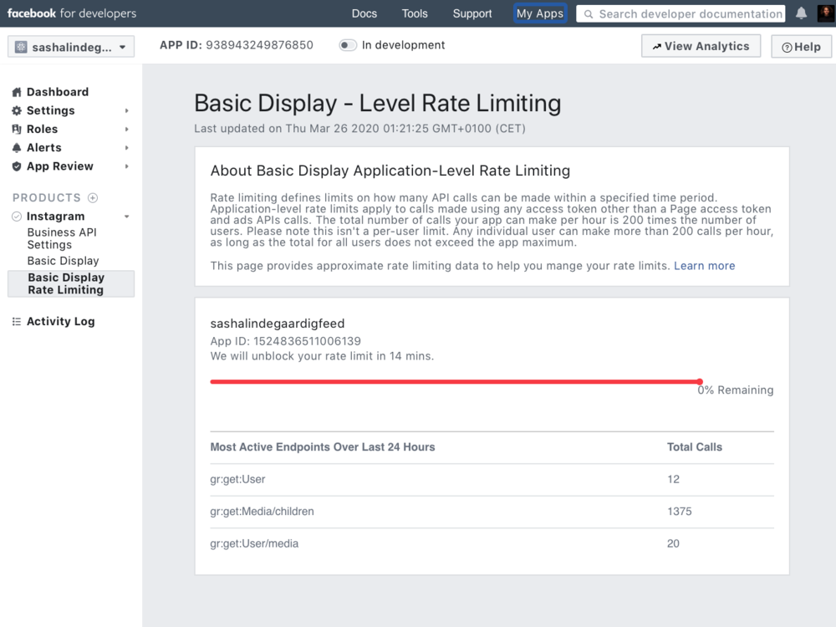Viewport: 836px width, 627px height.
Task: Click the Roles icon in sidebar
Action: click(17, 129)
